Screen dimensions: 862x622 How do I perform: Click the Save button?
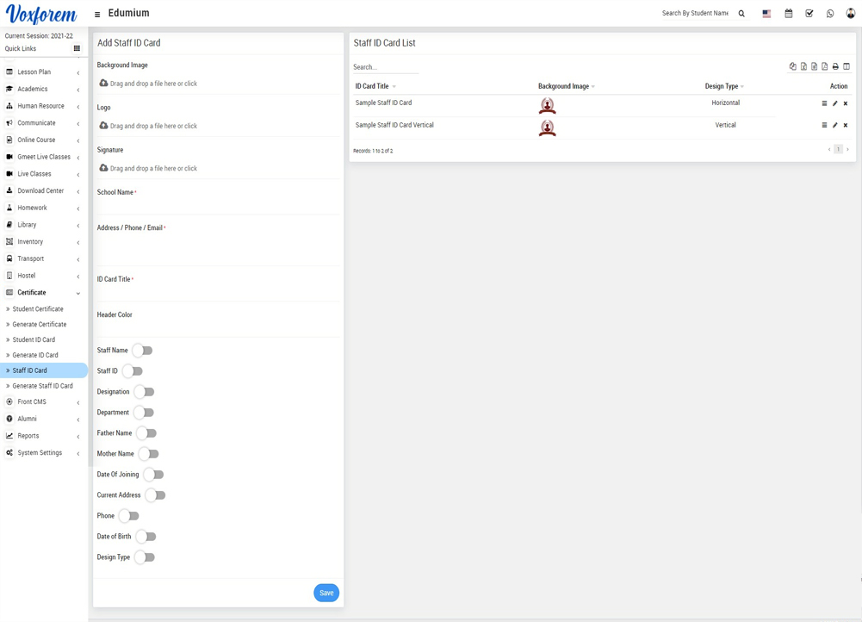326,593
